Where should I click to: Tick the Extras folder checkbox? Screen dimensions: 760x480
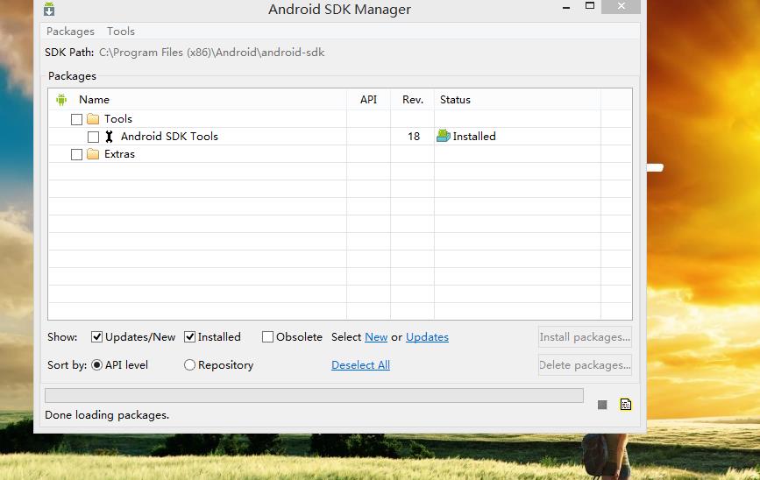[76, 154]
